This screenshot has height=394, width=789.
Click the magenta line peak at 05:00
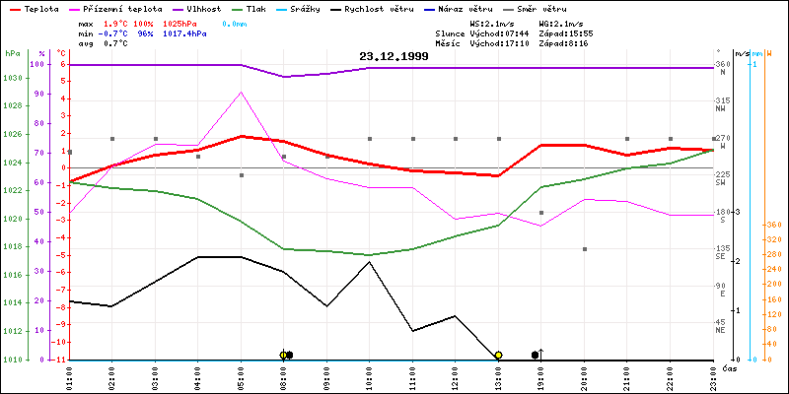tap(242, 93)
